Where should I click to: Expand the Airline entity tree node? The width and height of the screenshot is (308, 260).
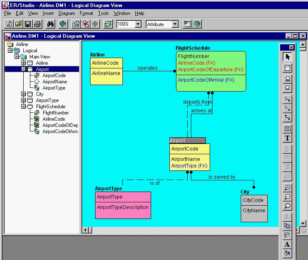click(24, 63)
